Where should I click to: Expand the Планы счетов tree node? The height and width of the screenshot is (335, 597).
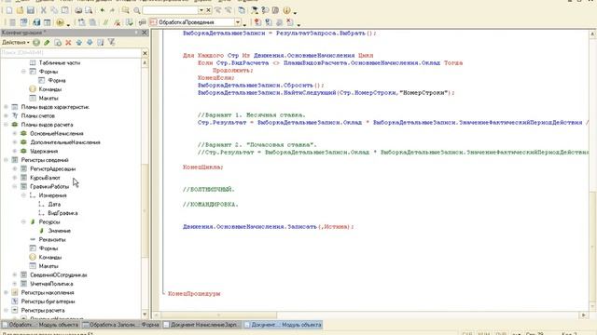pos(7,115)
